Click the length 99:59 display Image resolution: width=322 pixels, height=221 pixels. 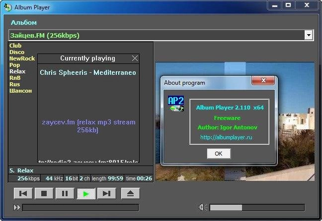[108, 178]
